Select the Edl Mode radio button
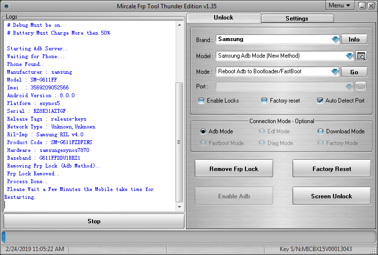The image size is (378, 255). [x=262, y=131]
